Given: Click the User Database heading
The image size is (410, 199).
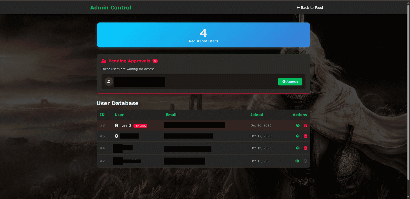Looking at the screenshot, I should click(x=118, y=103).
